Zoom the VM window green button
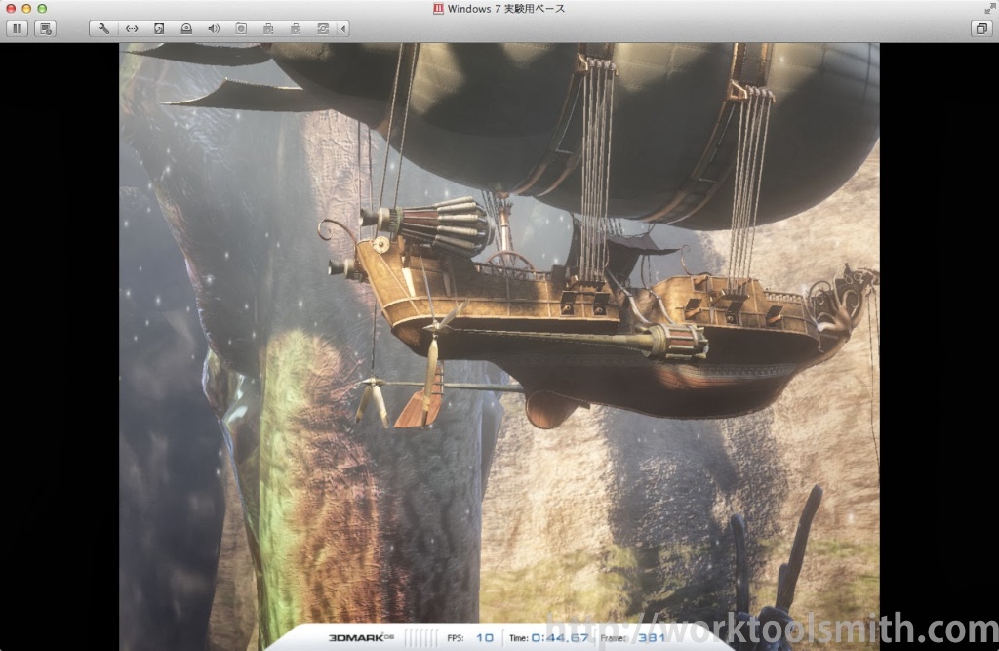 pos(42,8)
